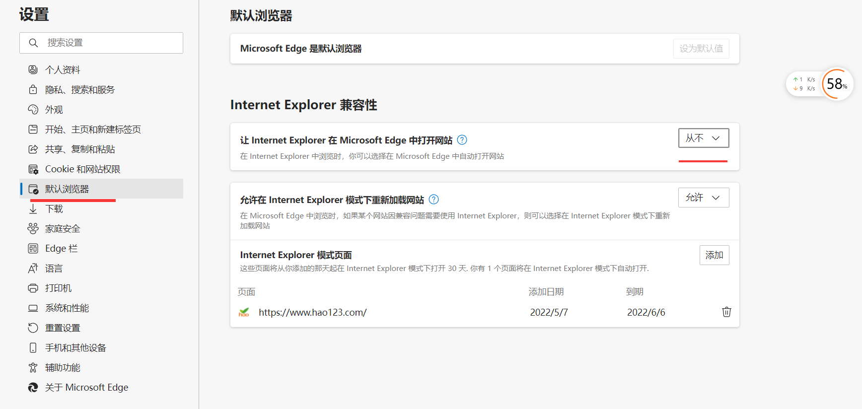The height and width of the screenshot is (409, 862).
Task: Go to 下载 settings
Action: click(x=101, y=208)
